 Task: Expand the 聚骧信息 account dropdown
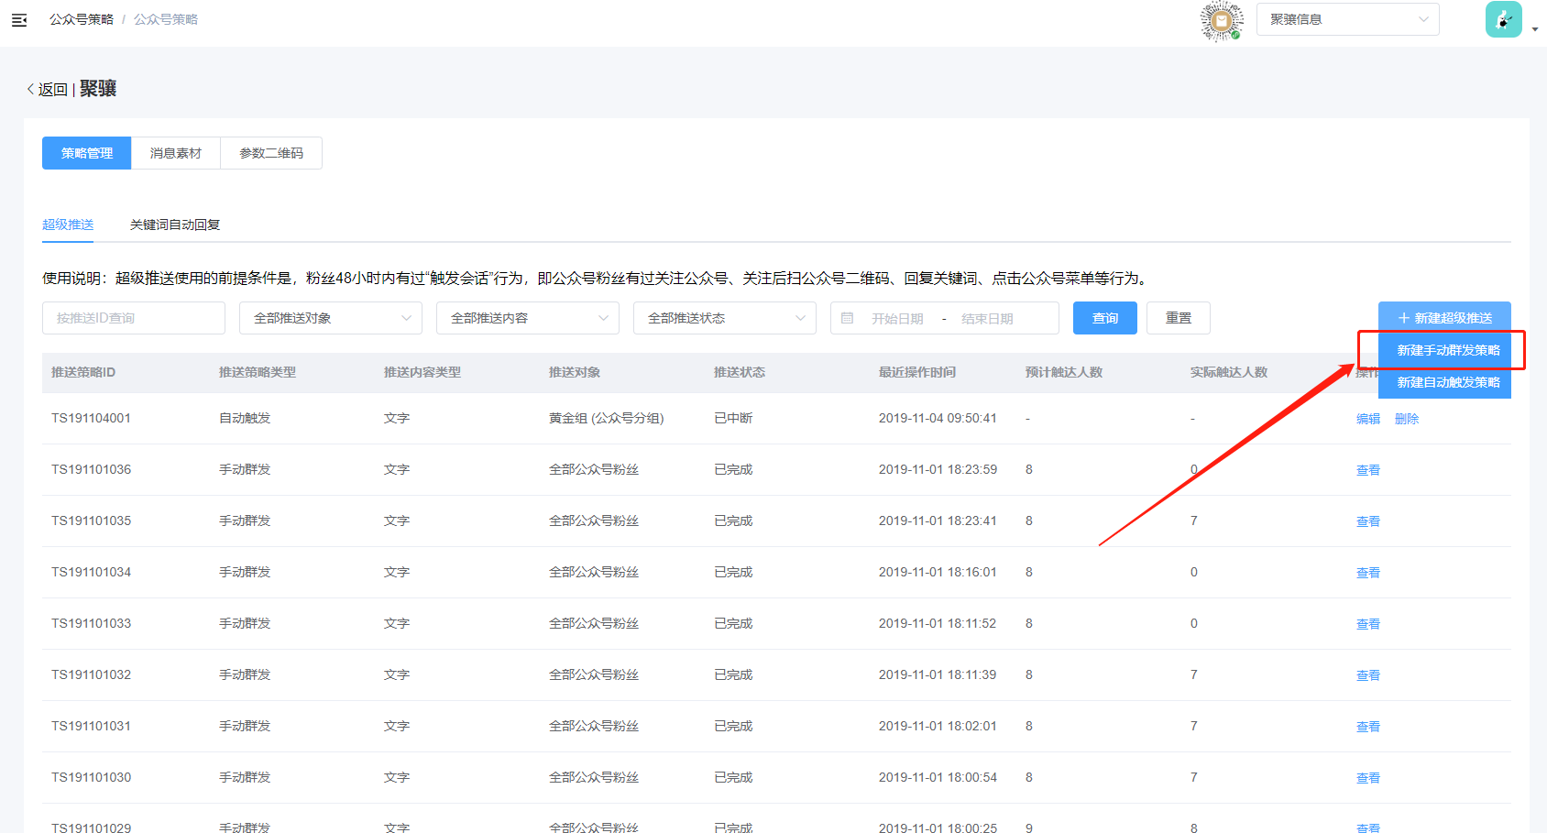click(1347, 19)
